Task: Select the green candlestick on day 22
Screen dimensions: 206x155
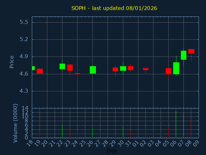Action: [62, 66]
